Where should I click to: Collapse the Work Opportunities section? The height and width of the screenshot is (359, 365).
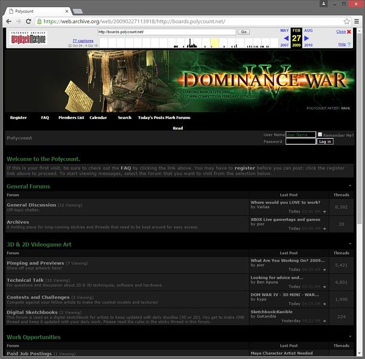click(x=350, y=336)
